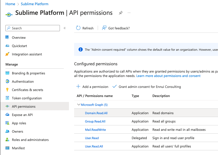The image size is (218, 155).
Task: Open Expose an API page
Action: tap(22, 115)
